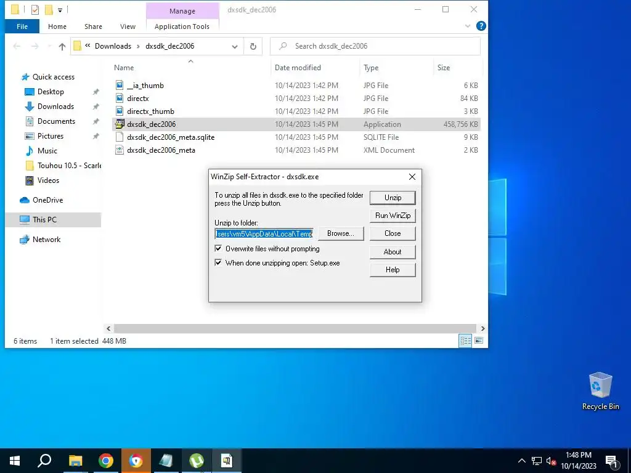Viewport: 631px width, 473px height.
Task: Select the directx JPG file icon
Action: [x=120, y=98]
